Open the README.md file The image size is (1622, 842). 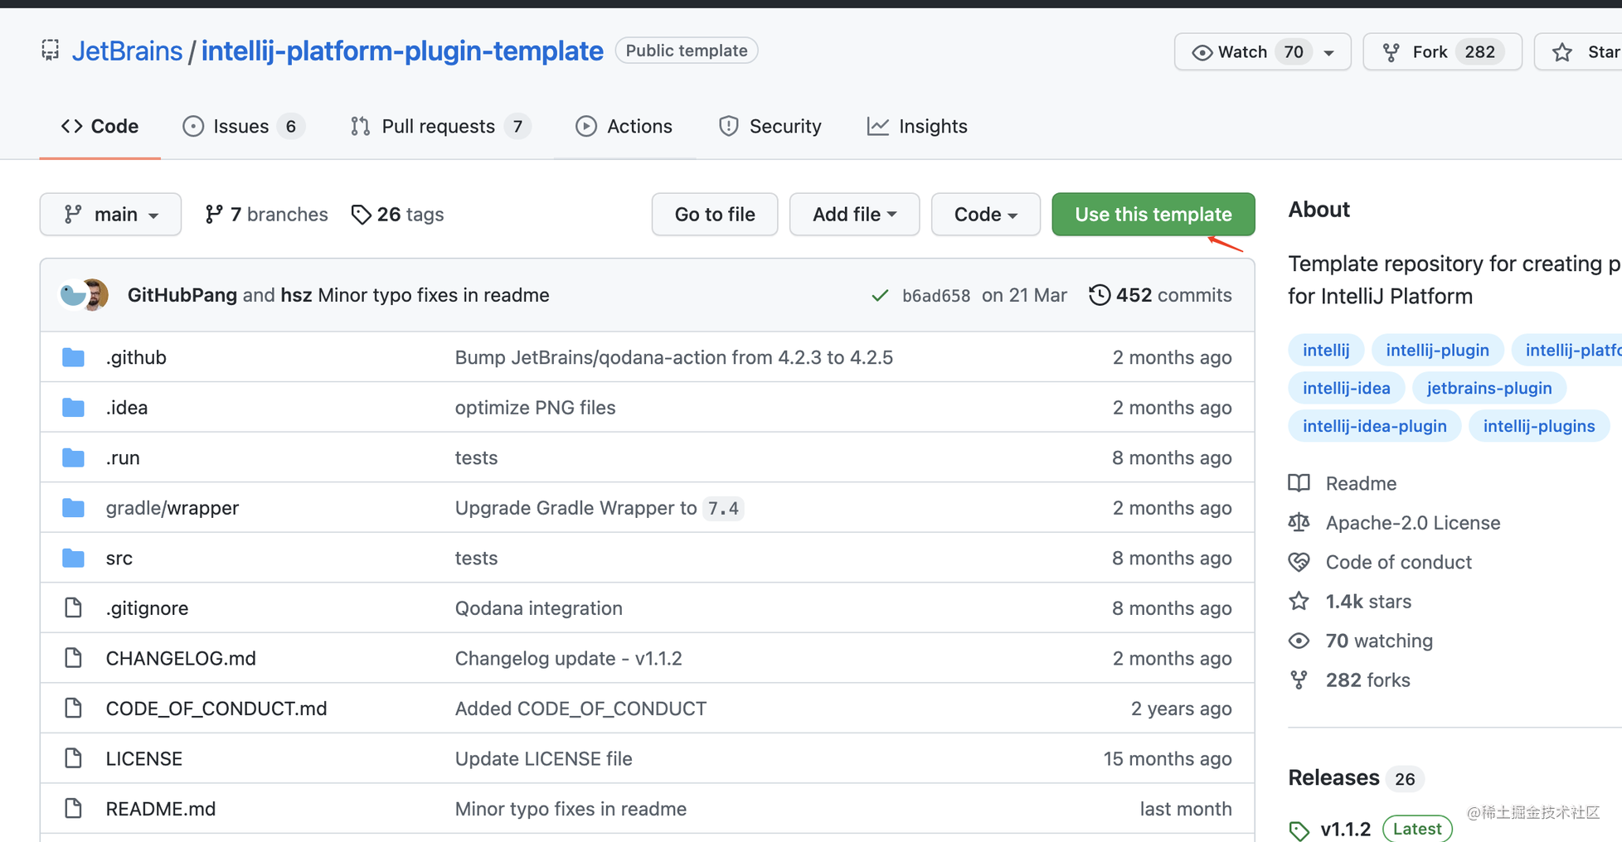[161, 809]
